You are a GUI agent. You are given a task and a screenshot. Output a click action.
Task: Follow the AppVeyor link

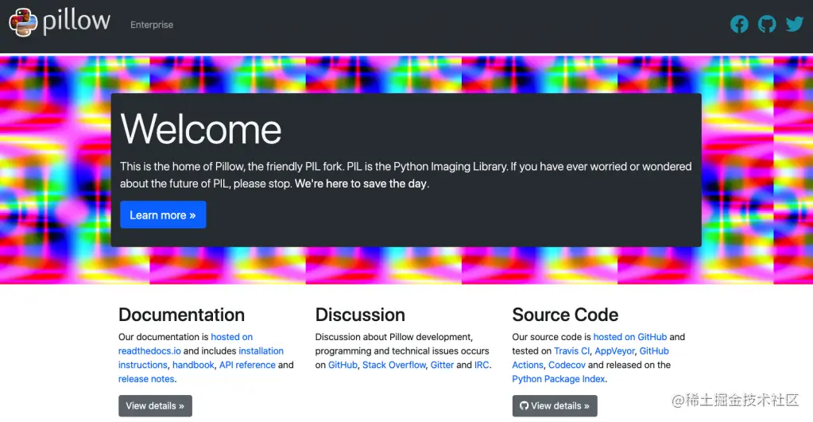(614, 350)
